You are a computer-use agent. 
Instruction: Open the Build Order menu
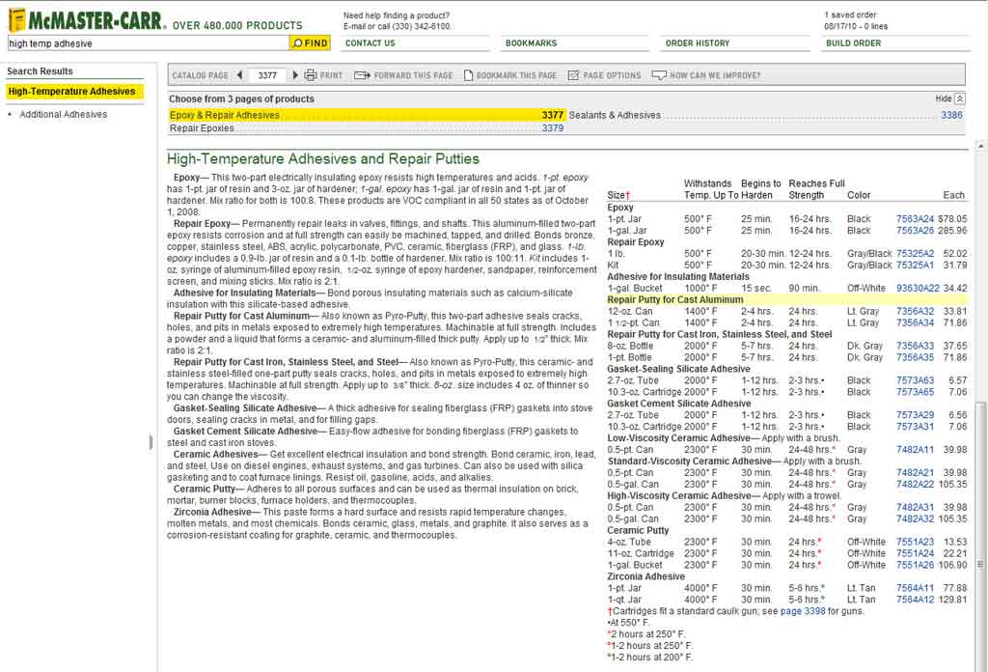click(x=853, y=43)
